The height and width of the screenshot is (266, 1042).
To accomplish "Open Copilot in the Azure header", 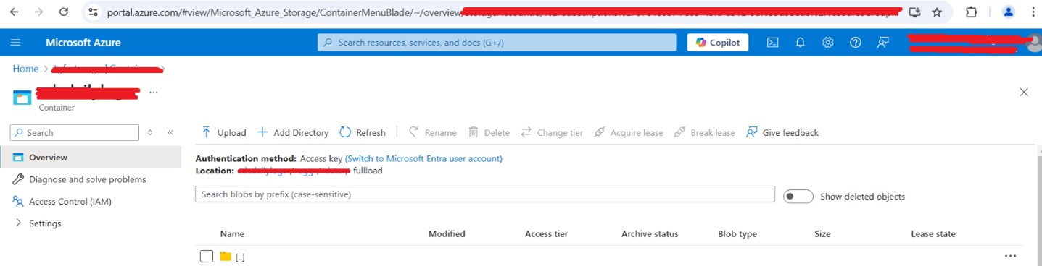I will tap(718, 43).
